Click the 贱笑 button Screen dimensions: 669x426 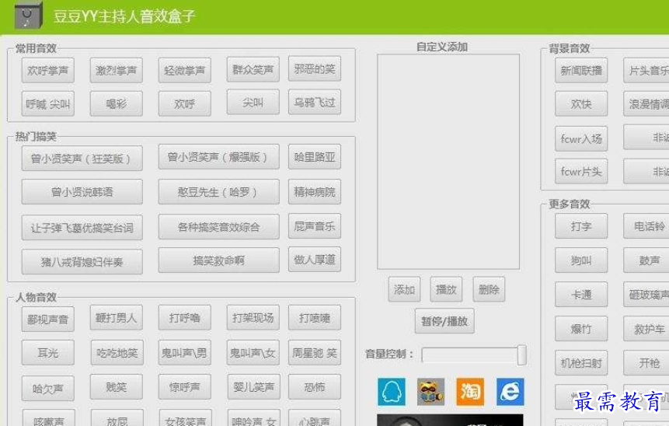tap(116, 386)
